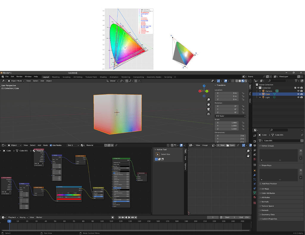Switch orthographic/perspective grid icon in viewport

click(x=208, y=114)
